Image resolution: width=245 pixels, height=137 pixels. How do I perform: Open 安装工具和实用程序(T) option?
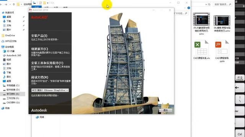tap(47, 63)
